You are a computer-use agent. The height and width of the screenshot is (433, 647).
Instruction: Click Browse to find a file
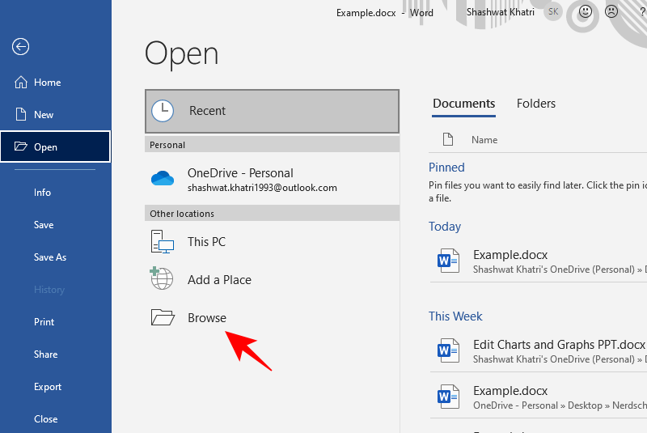pos(272,317)
